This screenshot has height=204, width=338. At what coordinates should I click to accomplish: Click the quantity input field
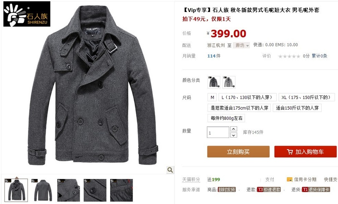pos(218,132)
